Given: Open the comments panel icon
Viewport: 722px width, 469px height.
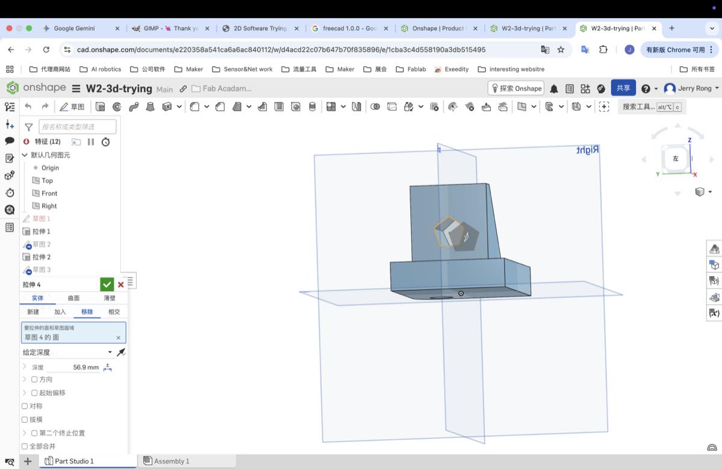Looking at the screenshot, I should coord(9,141).
